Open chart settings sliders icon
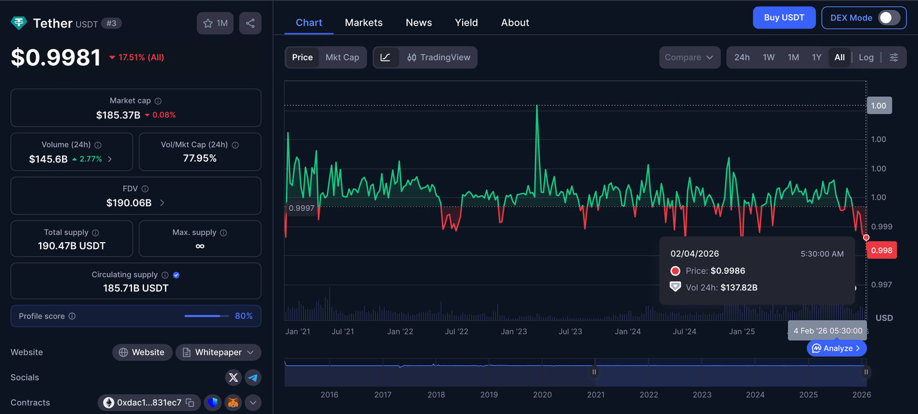The height and width of the screenshot is (414, 918). (x=893, y=57)
